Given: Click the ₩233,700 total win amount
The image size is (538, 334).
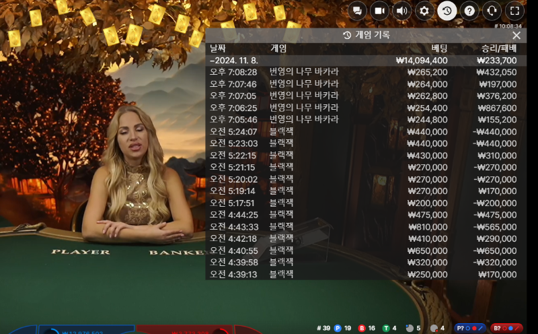Looking at the screenshot, I should tap(497, 61).
